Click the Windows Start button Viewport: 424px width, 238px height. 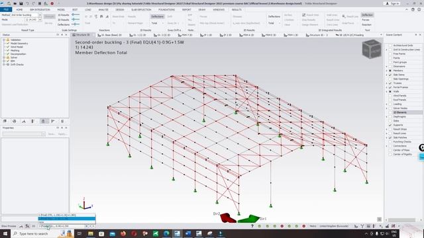[x=5, y=233]
